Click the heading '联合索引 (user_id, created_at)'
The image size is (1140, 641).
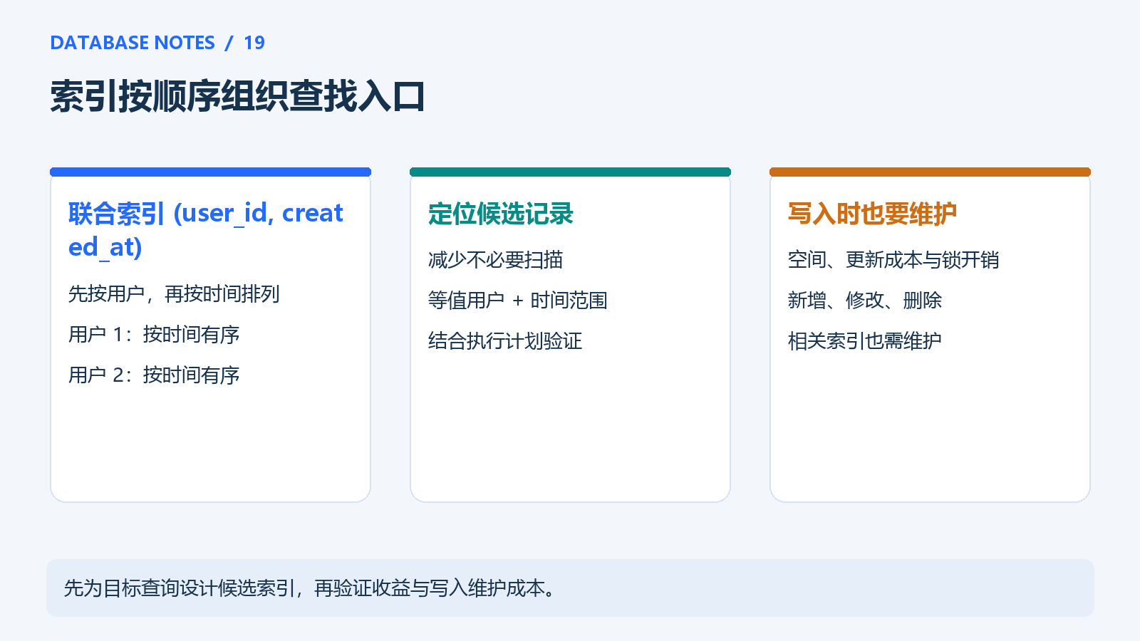point(206,229)
